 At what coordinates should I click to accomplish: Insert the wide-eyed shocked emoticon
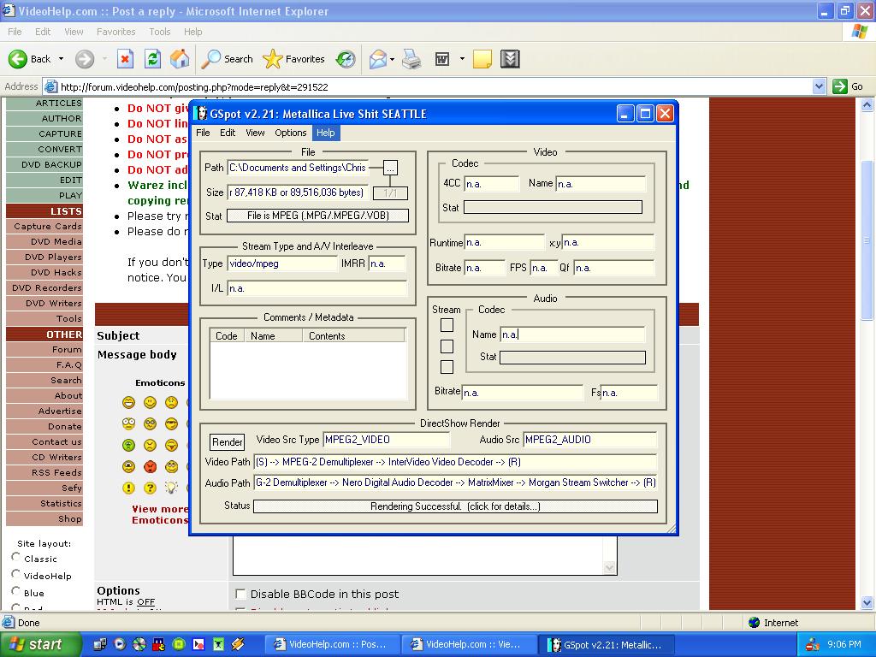(128, 423)
